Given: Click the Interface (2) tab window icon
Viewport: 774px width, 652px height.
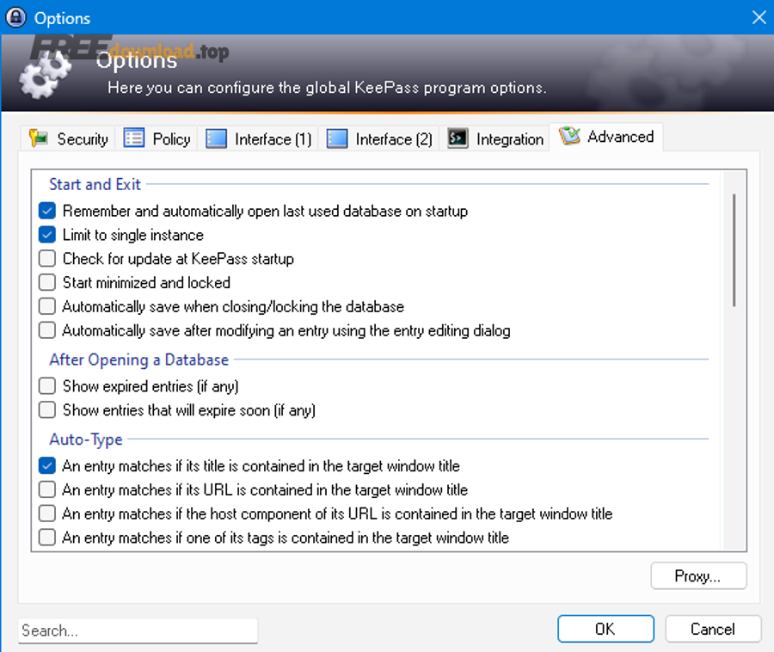Looking at the screenshot, I should tap(337, 138).
